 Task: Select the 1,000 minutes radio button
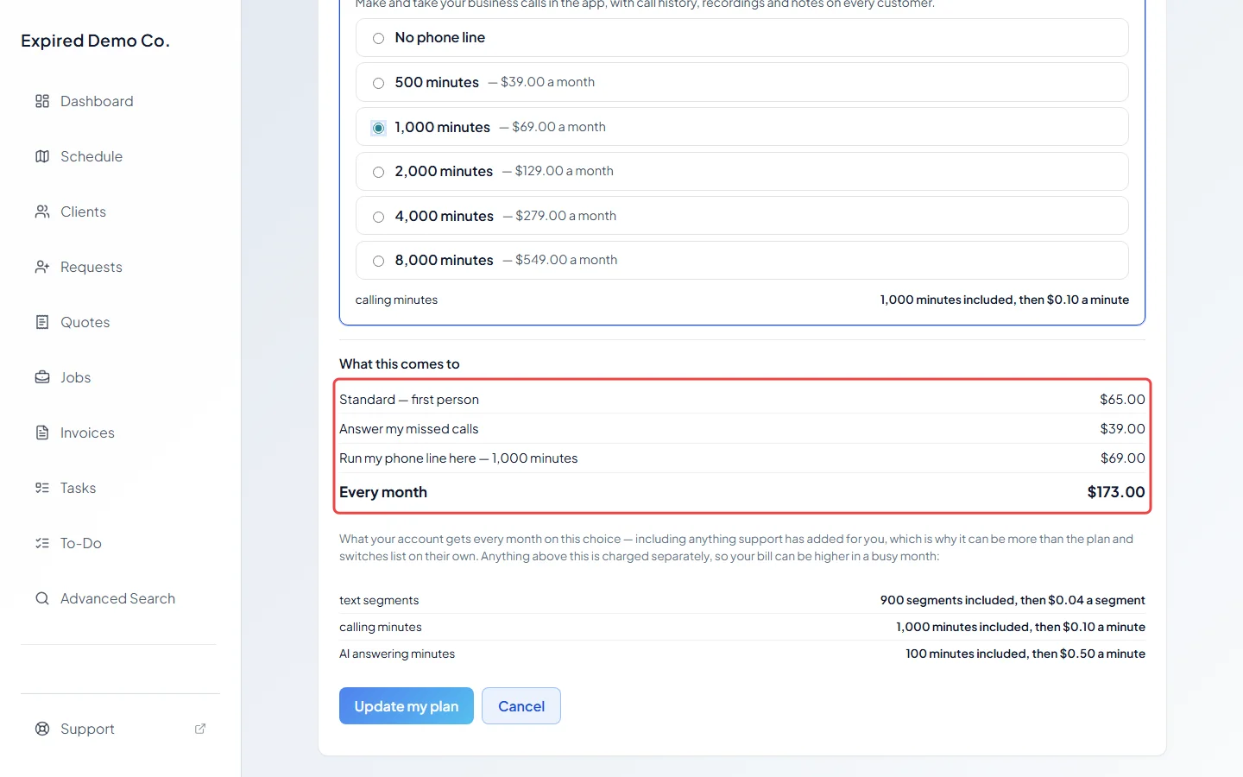coord(378,128)
